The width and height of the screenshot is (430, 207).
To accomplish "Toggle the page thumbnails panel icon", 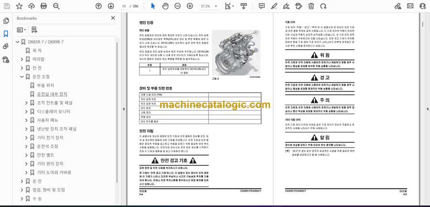I will (x=6, y=21).
